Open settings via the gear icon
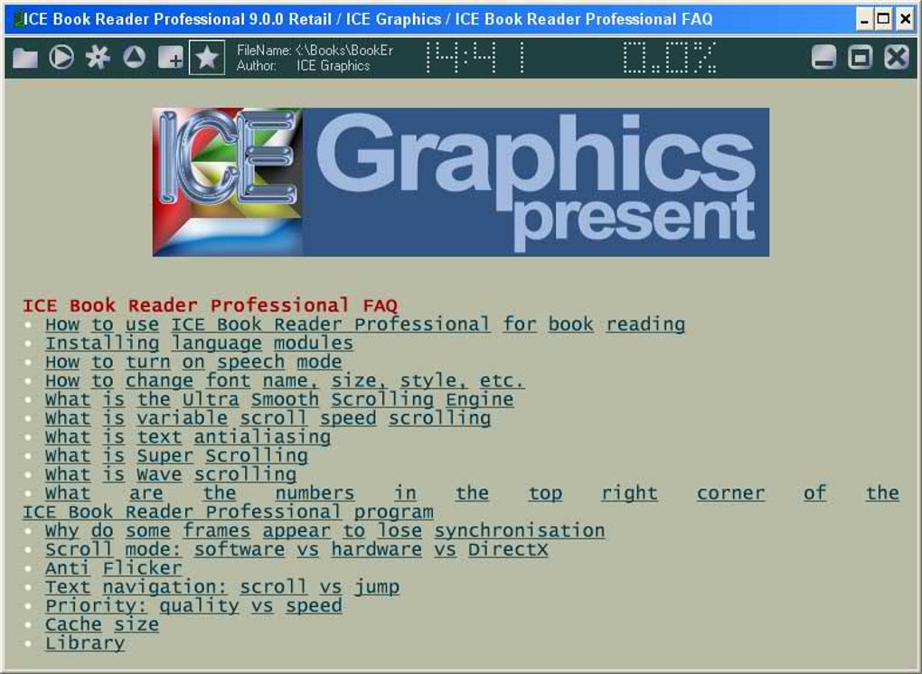The image size is (922, 674). [98, 58]
